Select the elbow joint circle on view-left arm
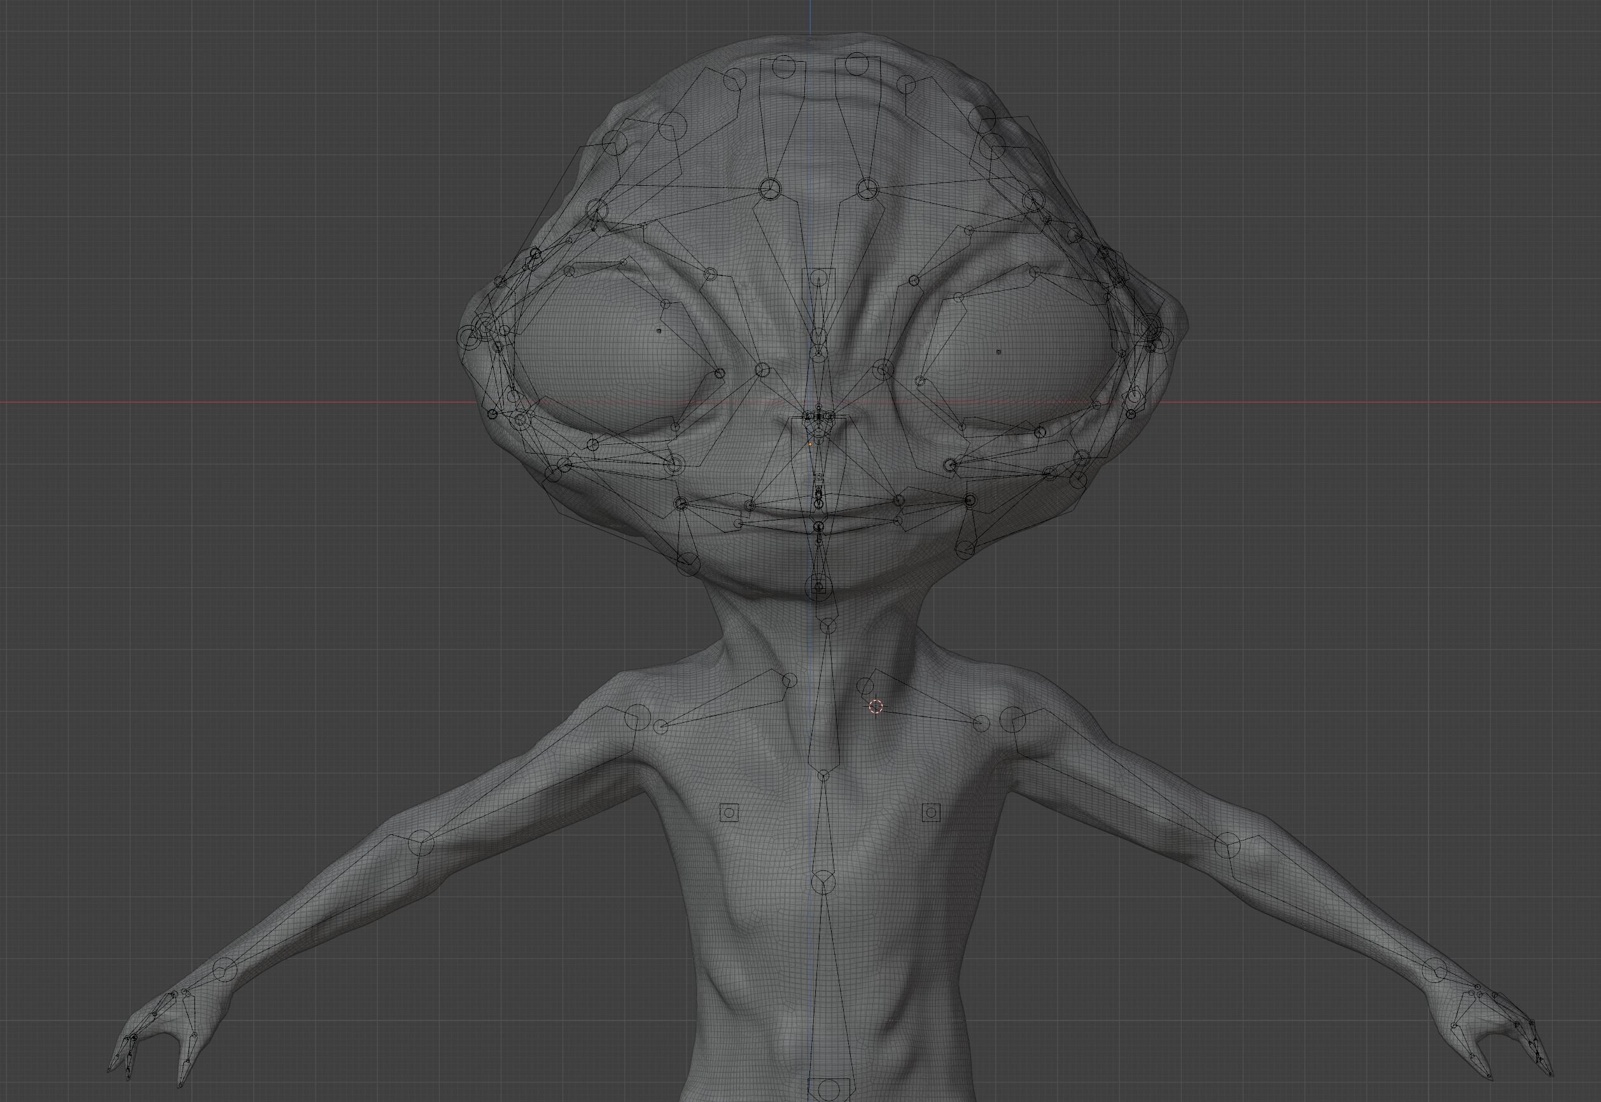The height and width of the screenshot is (1102, 1601). pos(421,843)
